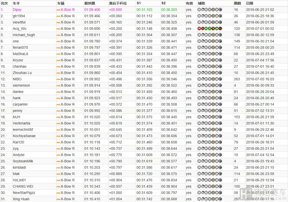The height and width of the screenshot is (202, 288).
Task: Click the KTM logo in Dipsy's row
Action: pos(58,10)
